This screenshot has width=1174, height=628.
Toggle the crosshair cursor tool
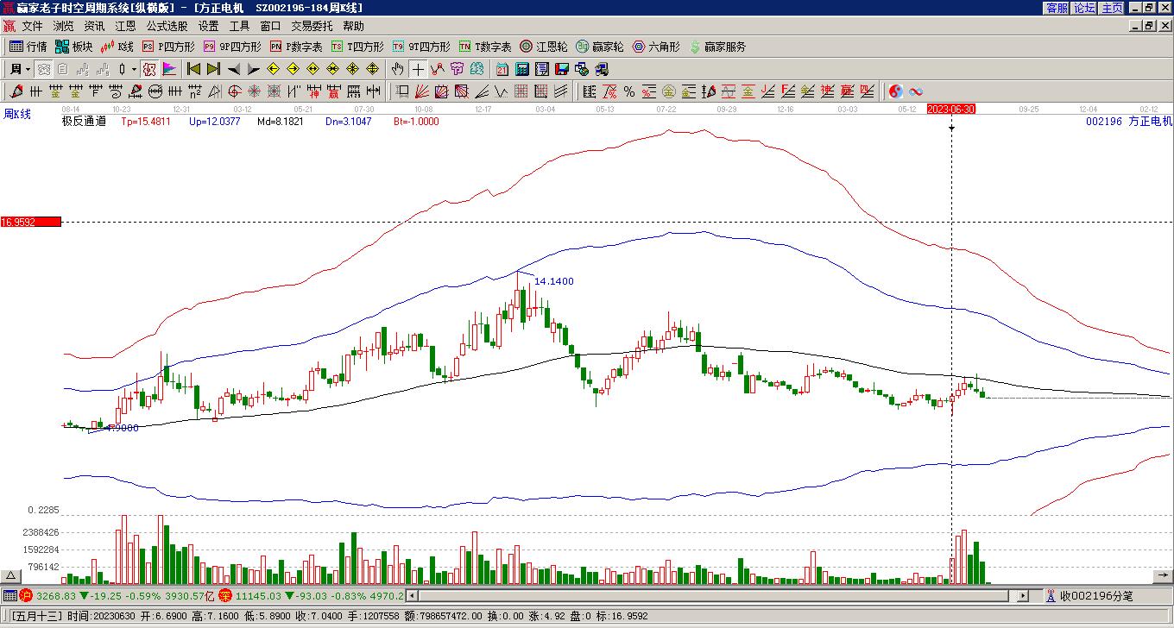click(418, 69)
